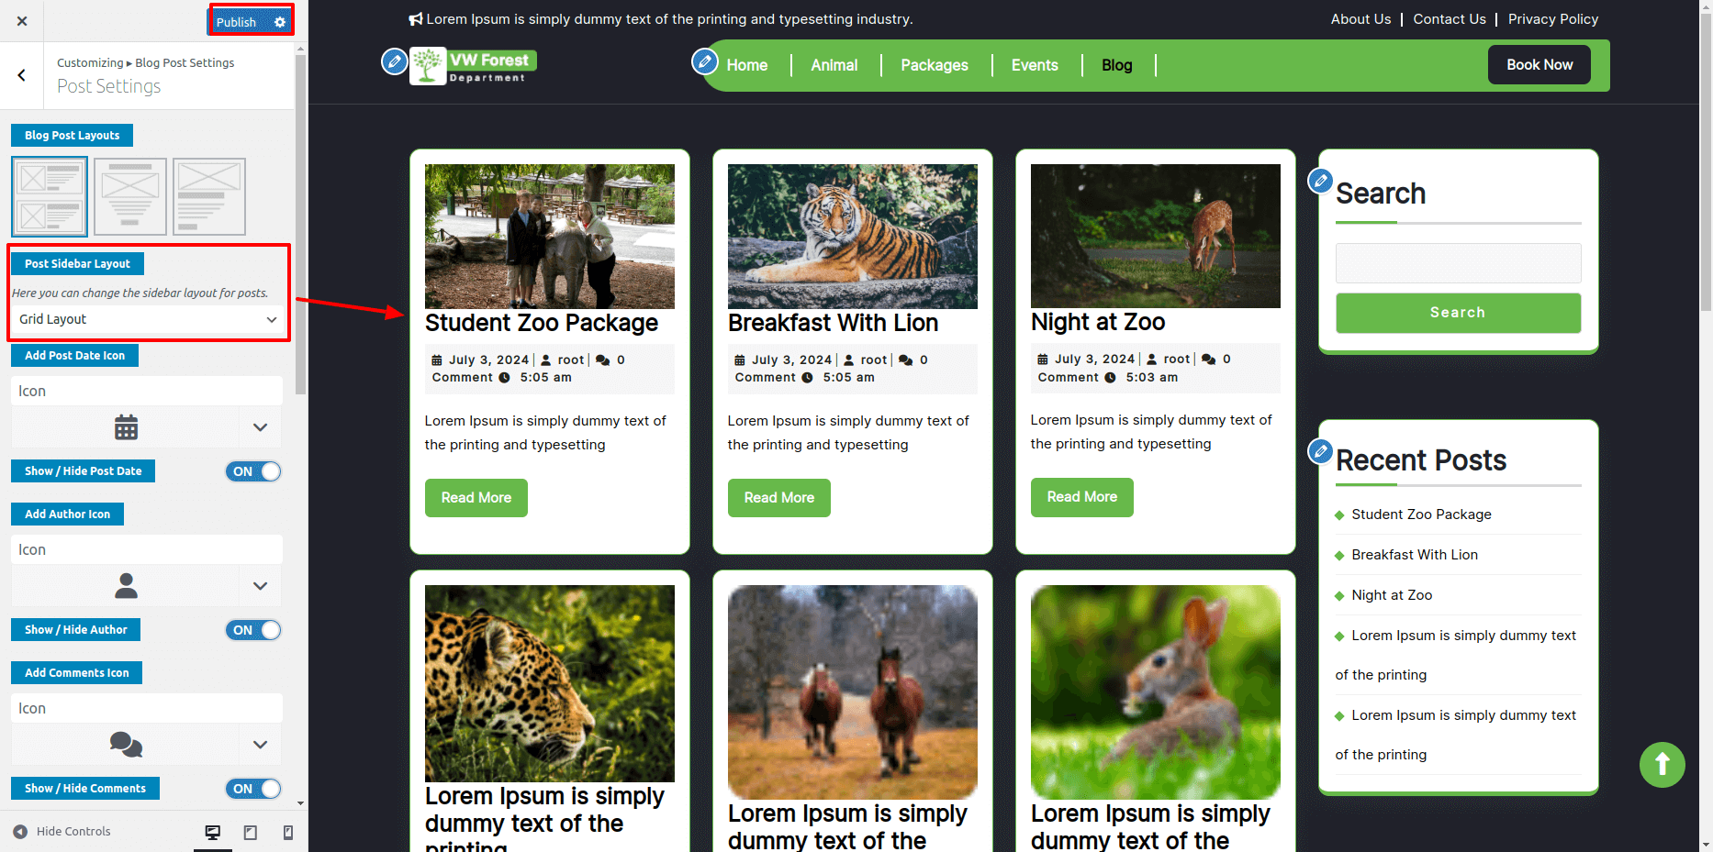Click the scroll-to-top arrow button
The width and height of the screenshot is (1713, 852).
pos(1662,764)
